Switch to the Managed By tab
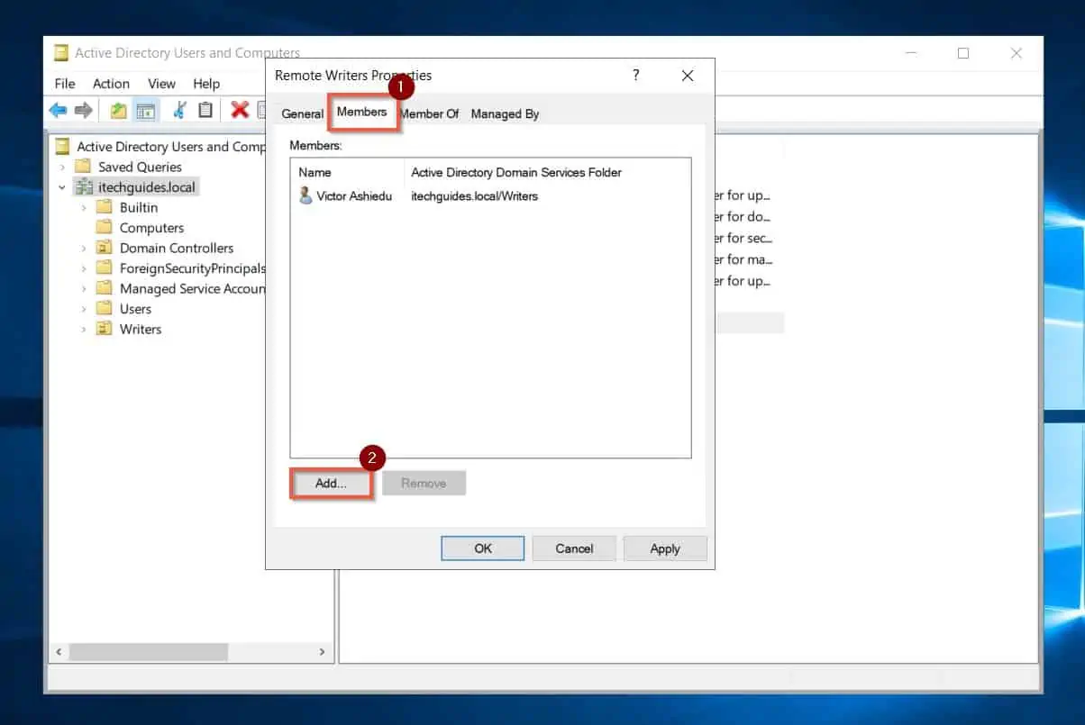 click(505, 113)
